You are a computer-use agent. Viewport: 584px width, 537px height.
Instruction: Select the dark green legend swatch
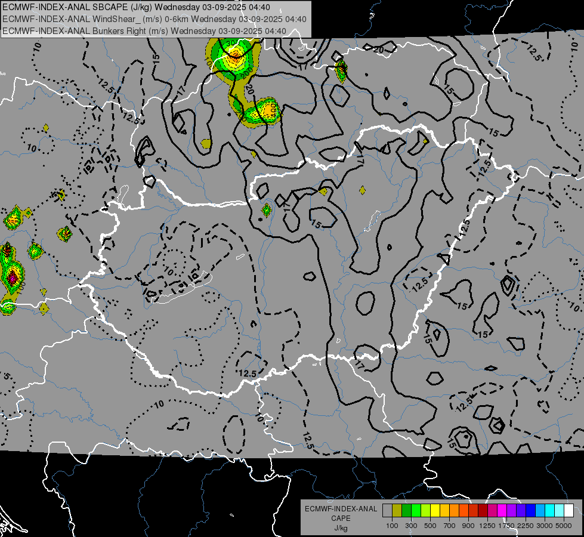(x=406, y=511)
